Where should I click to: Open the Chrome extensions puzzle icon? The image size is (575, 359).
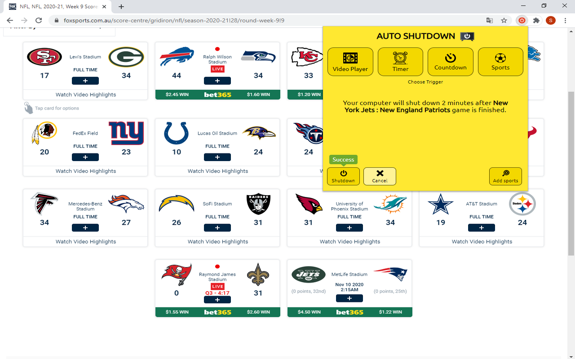click(x=536, y=20)
